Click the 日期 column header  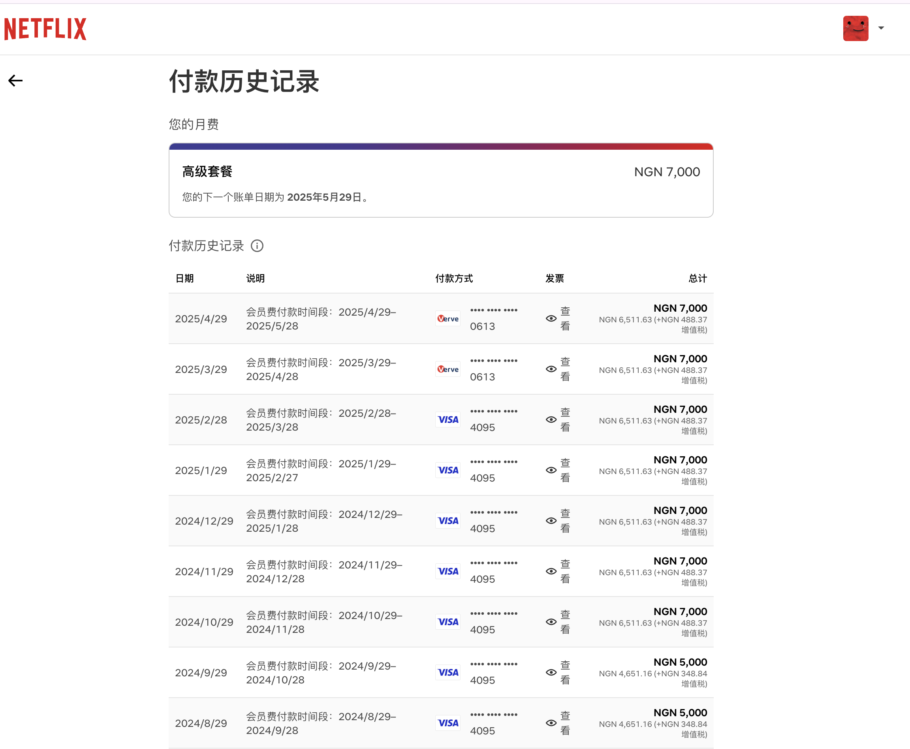pos(184,278)
